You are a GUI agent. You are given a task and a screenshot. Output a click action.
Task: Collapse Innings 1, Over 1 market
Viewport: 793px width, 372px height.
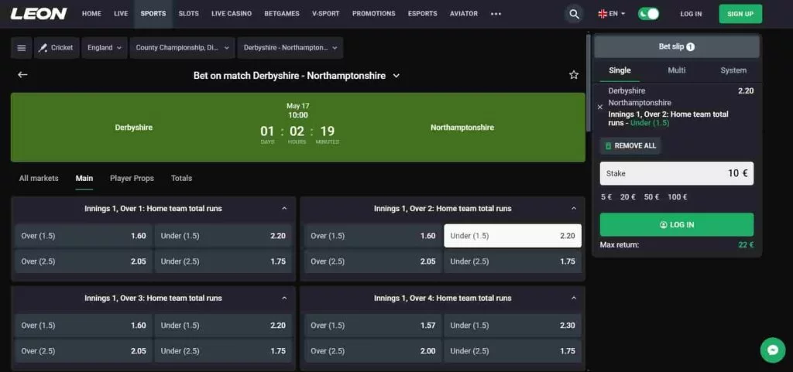click(x=284, y=209)
